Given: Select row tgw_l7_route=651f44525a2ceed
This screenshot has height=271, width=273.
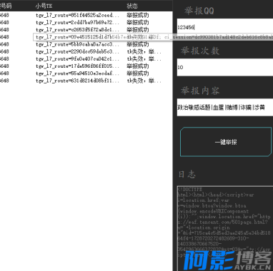Looking at the screenshot, I should (x=86, y=15).
